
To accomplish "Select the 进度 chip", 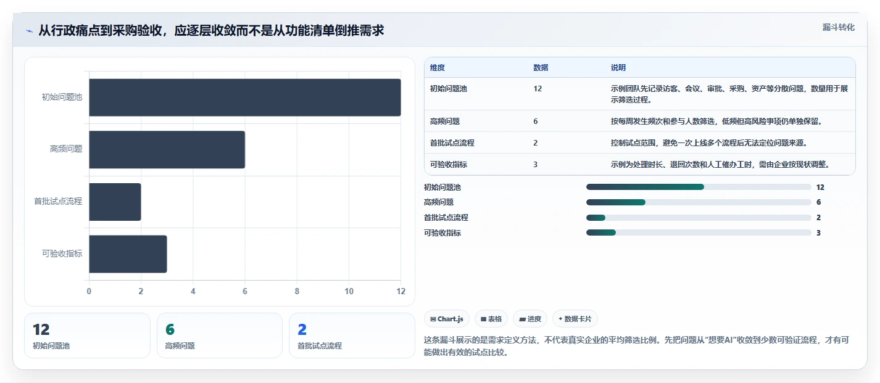I will (530, 319).
